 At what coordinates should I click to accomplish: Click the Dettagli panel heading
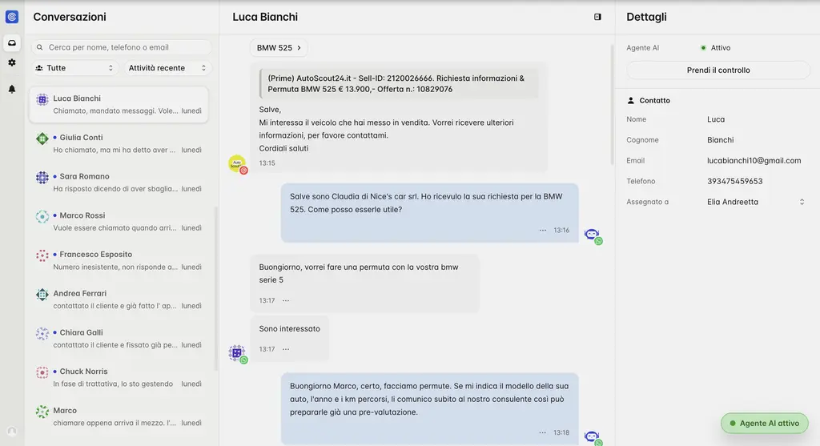[646, 17]
